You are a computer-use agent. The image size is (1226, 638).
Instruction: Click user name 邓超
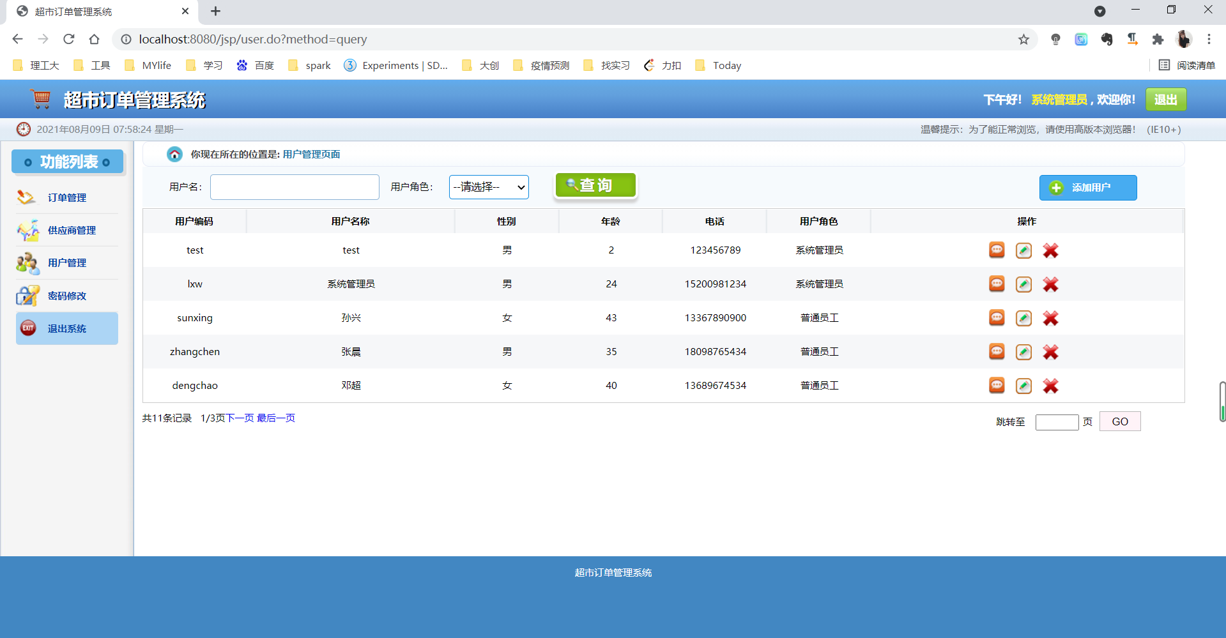[351, 385]
